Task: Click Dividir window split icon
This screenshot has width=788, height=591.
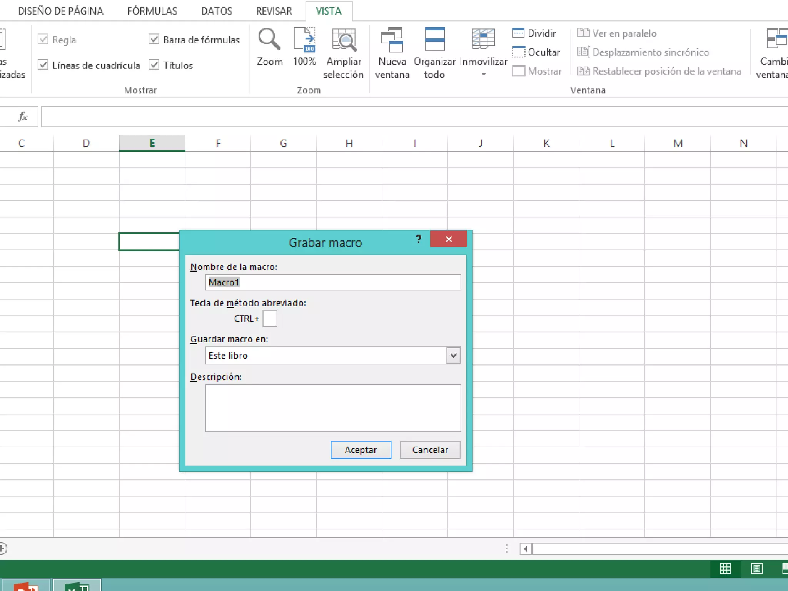Action: coord(518,33)
